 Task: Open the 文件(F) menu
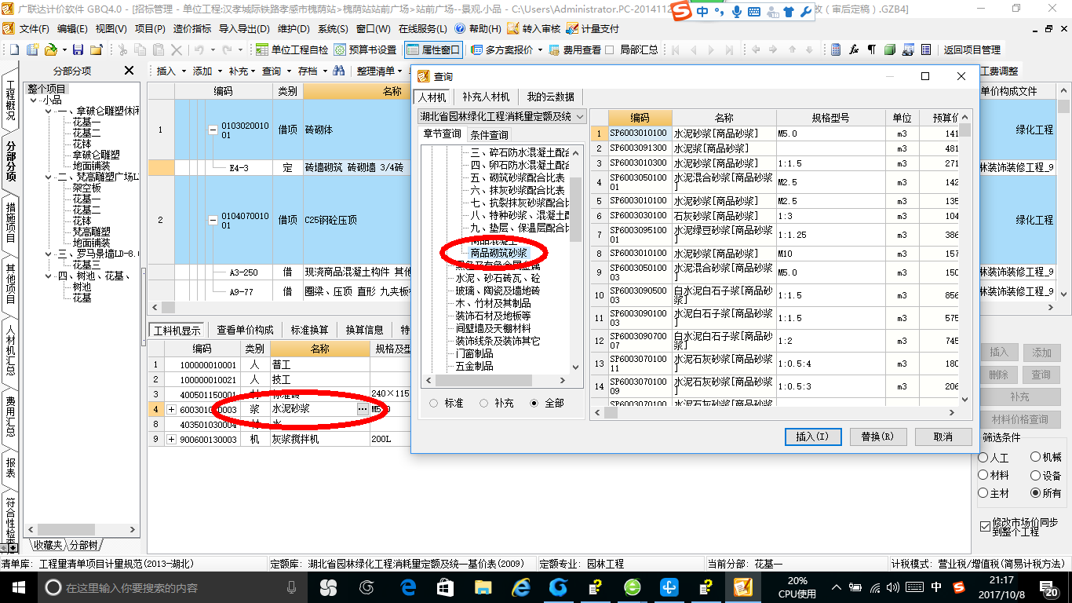(34, 29)
